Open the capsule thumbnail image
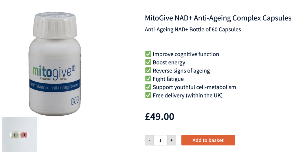 coord(19,134)
